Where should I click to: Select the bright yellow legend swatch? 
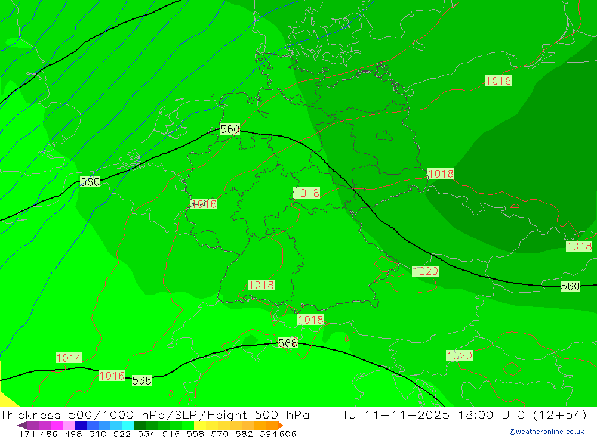(200, 425)
